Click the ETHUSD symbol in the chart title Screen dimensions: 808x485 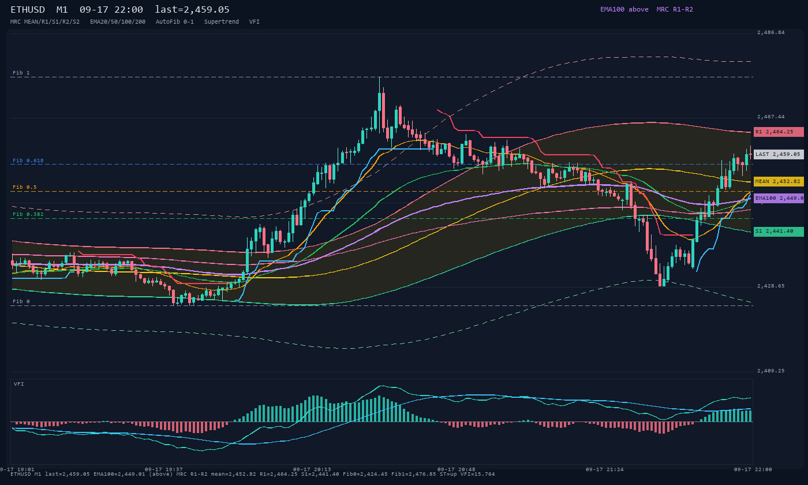pos(28,9)
